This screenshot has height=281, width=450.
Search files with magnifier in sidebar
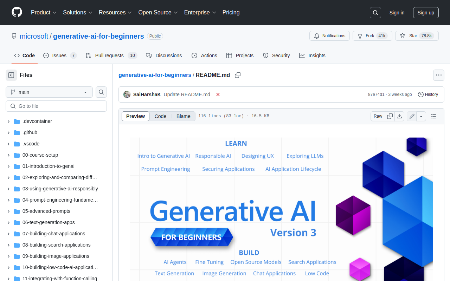(101, 92)
